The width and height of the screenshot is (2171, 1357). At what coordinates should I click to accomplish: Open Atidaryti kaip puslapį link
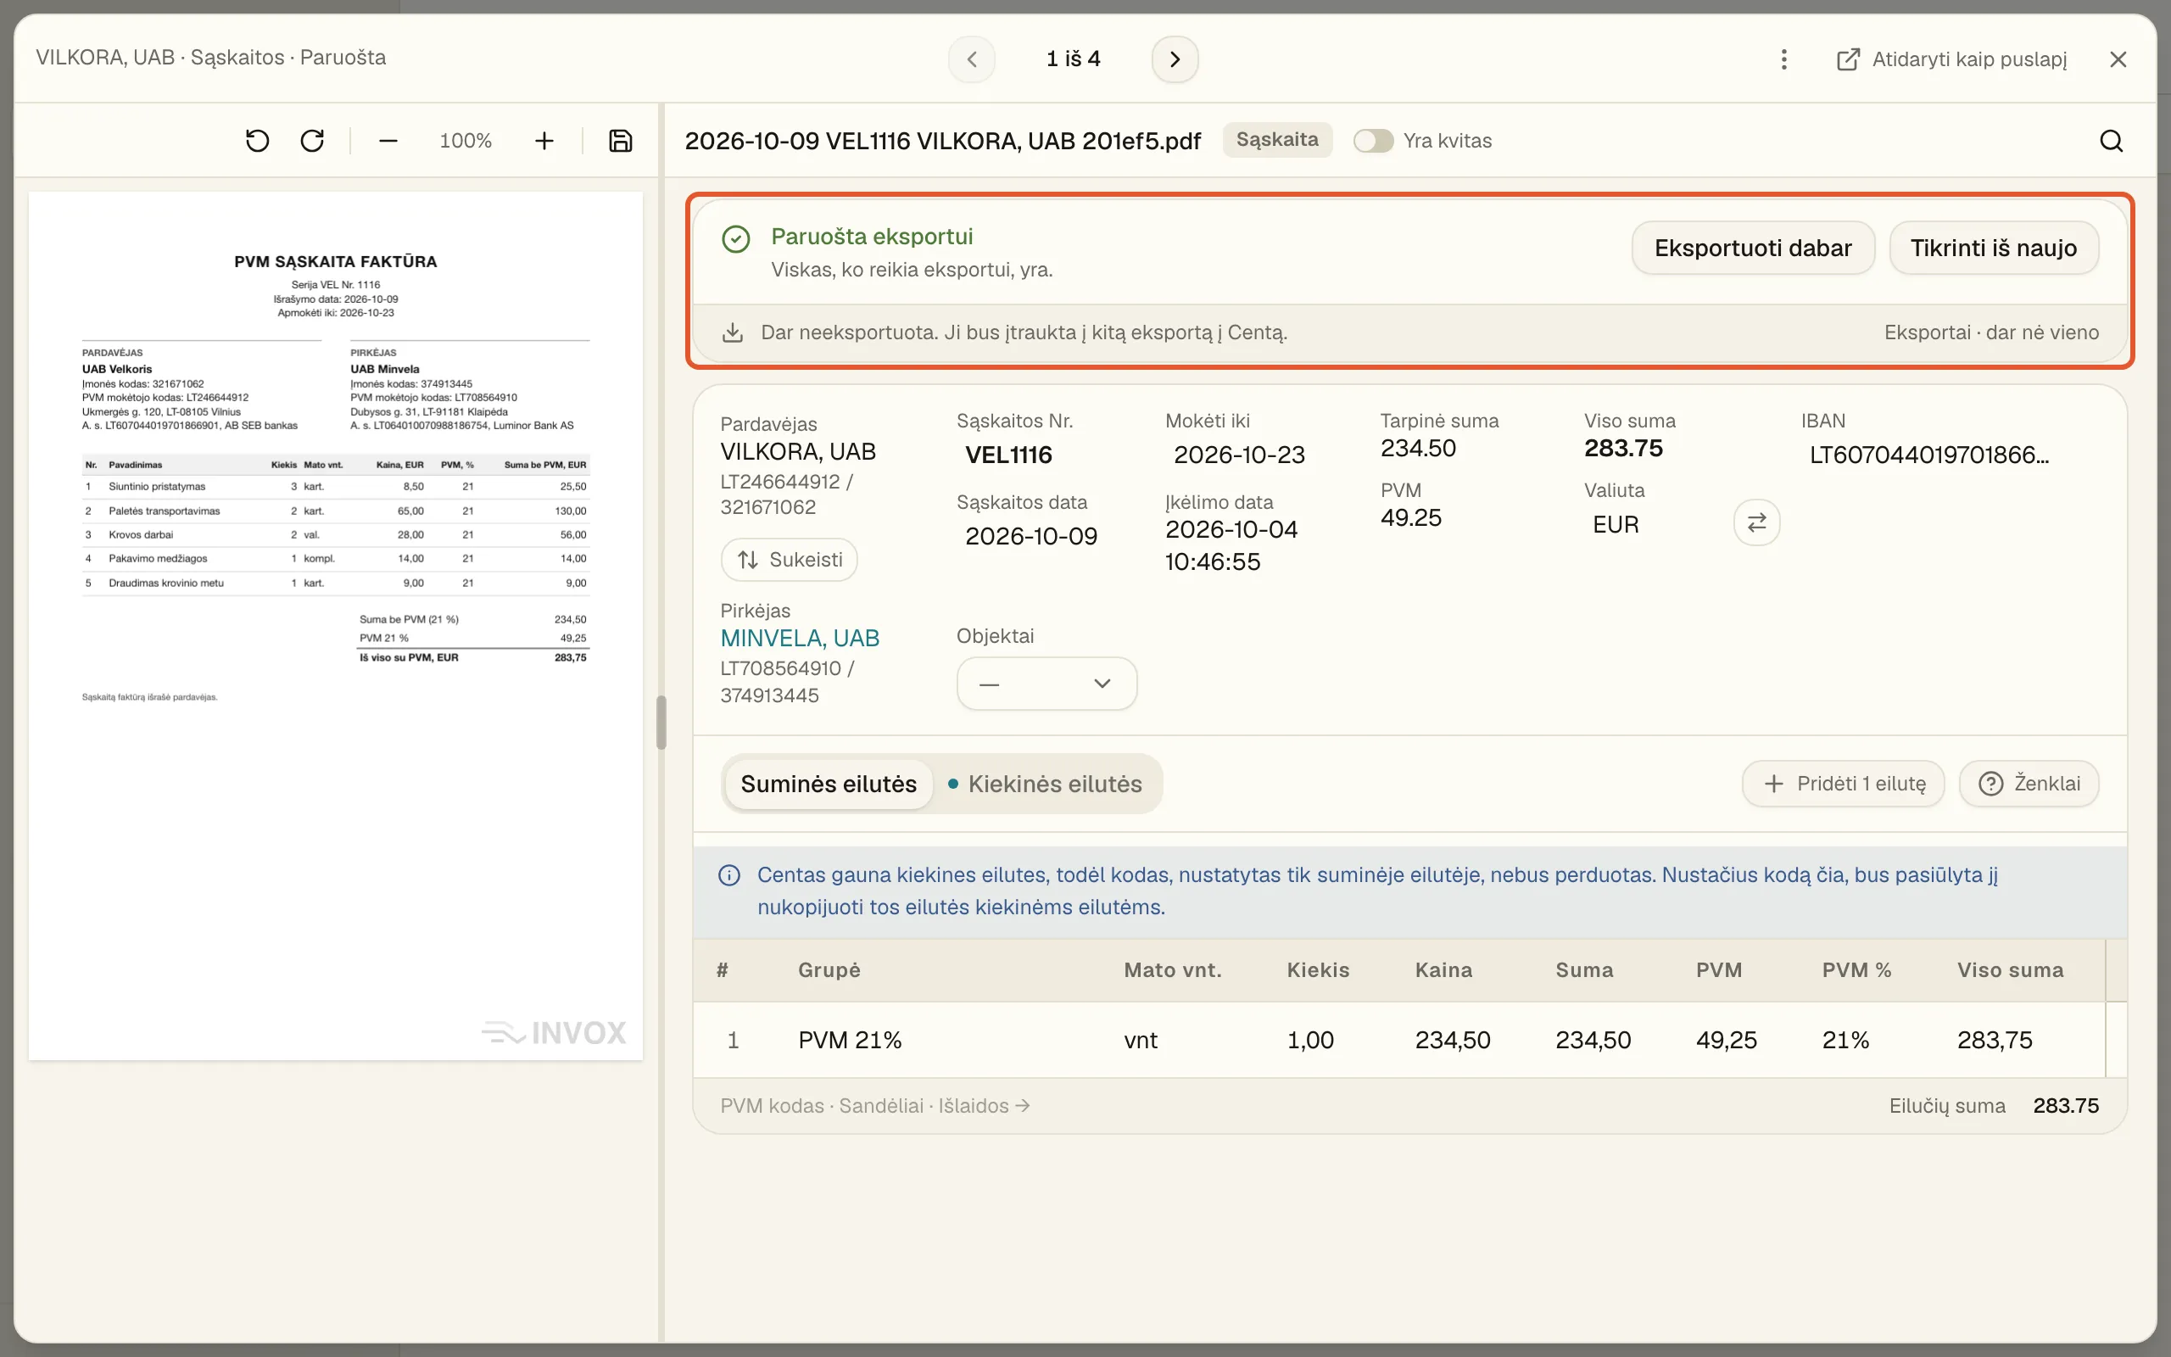[x=1952, y=59]
